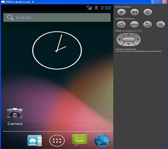Tap the 2:02 status bar time

(106, 8)
